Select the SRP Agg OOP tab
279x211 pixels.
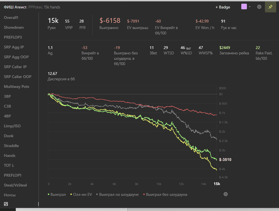(16, 57)
